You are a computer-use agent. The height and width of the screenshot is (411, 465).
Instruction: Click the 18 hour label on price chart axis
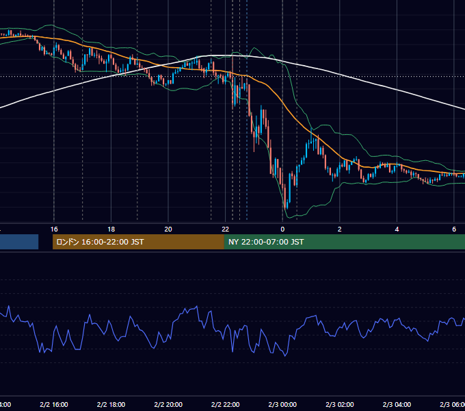click(x=111, y=229)
